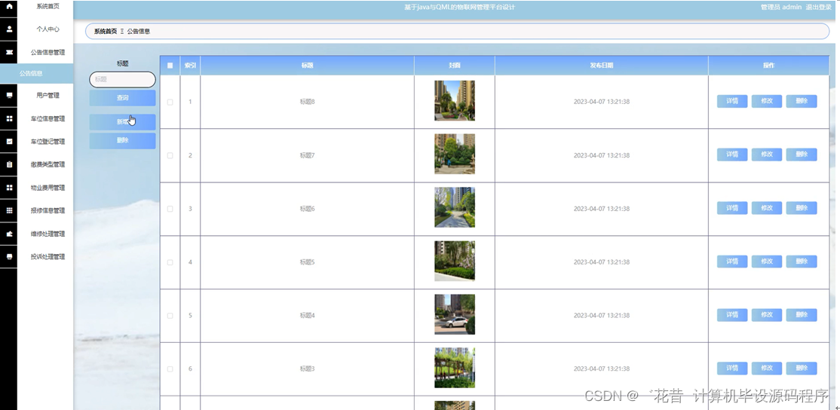The image size is (840, 410).
Task: Click 详情 for row 标题8
Action: (x=732, y=101)
